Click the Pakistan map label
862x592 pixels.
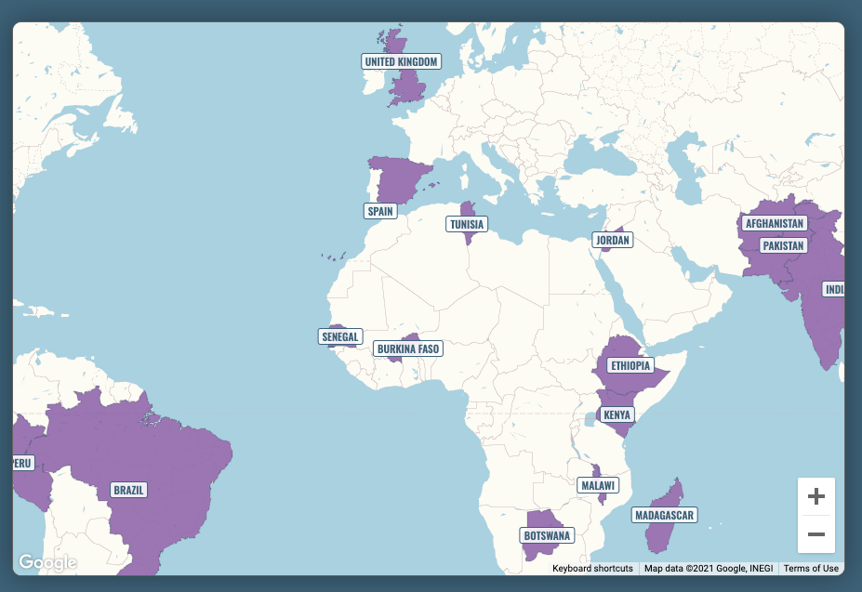[783, 245]
